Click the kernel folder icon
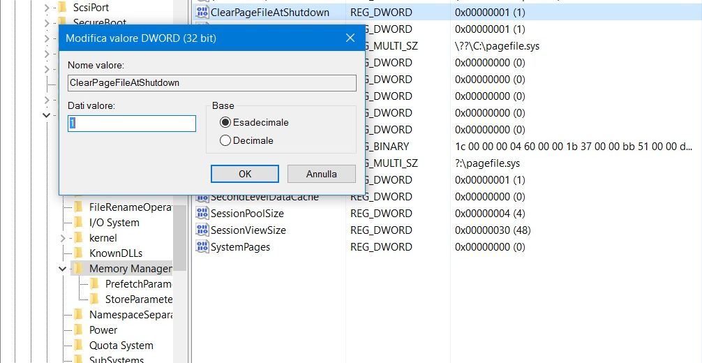 pyautogui.click(x=79, y=238)
